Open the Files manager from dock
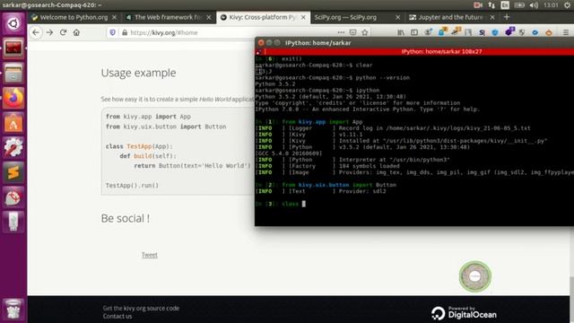The width and height of the screenshot is (574, 323). coord(13,73)
